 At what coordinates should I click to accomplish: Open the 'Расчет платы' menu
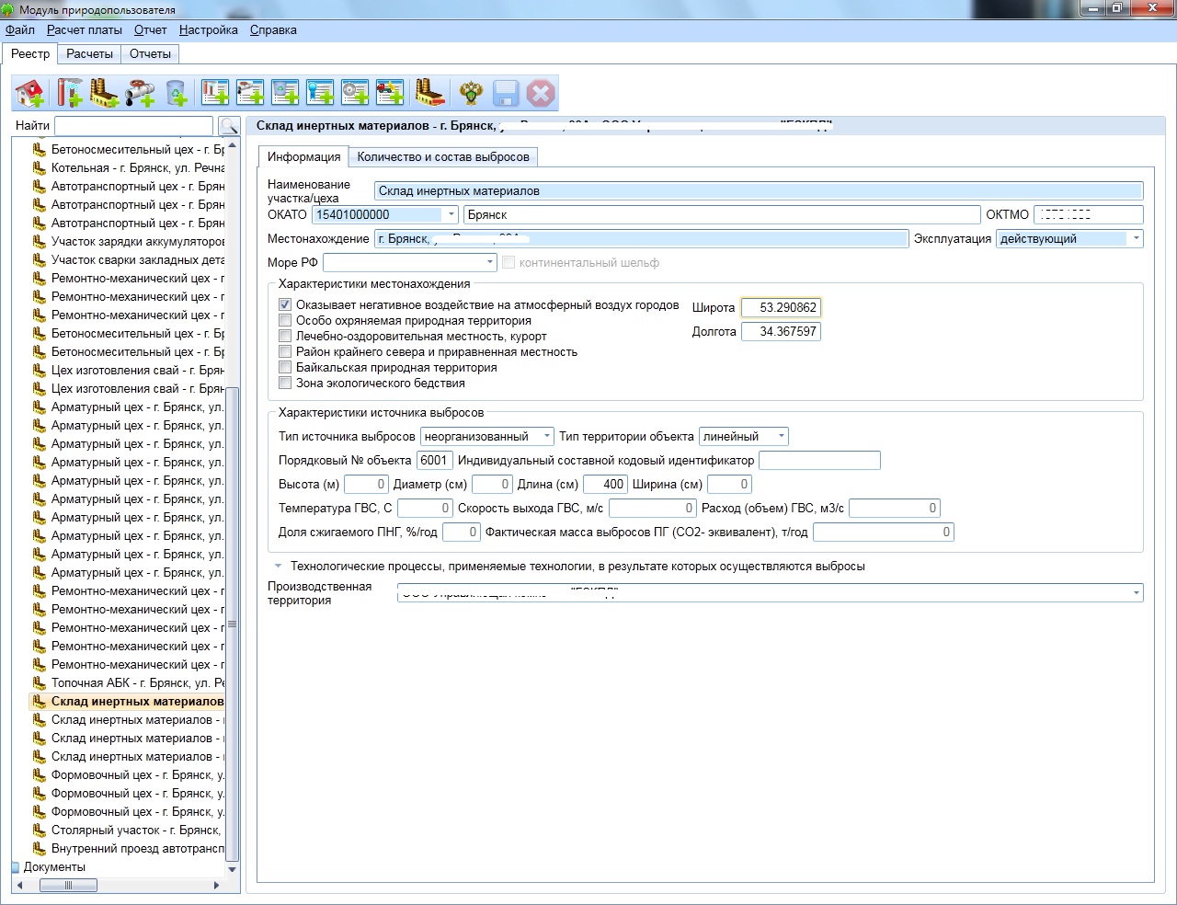point(85,30)
